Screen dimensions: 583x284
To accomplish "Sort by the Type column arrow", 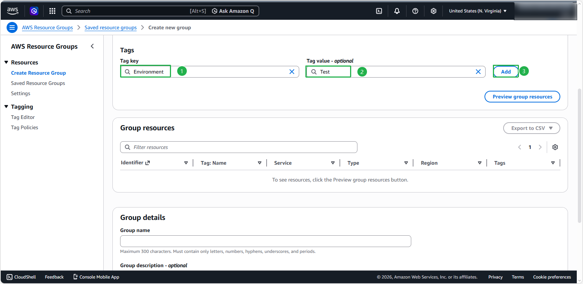I will point(406,163).
